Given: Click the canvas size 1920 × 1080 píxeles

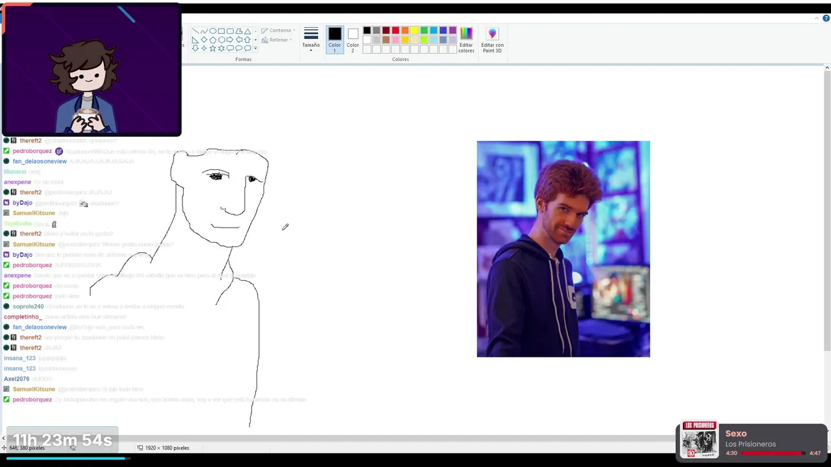Looking at the screenshot, I should tap(167, 448).
